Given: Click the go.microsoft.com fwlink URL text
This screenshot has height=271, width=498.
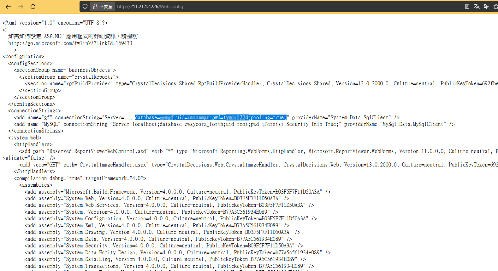Looking at the screenshot, I should (70, 43).
